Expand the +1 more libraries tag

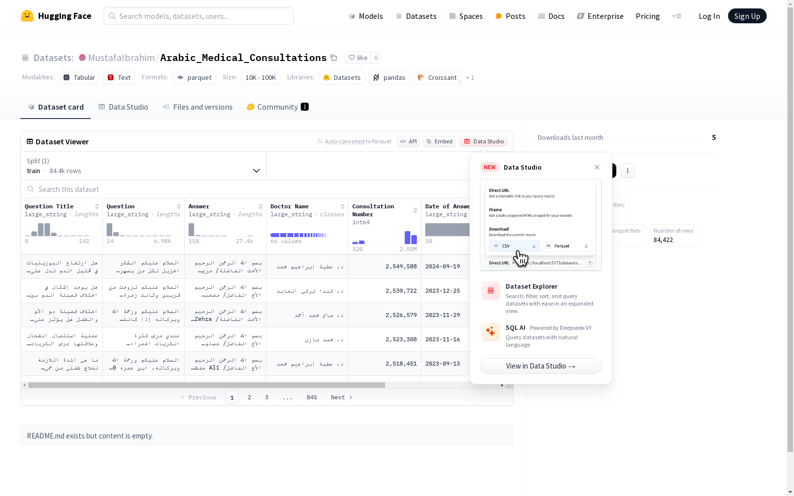(470, 77)
